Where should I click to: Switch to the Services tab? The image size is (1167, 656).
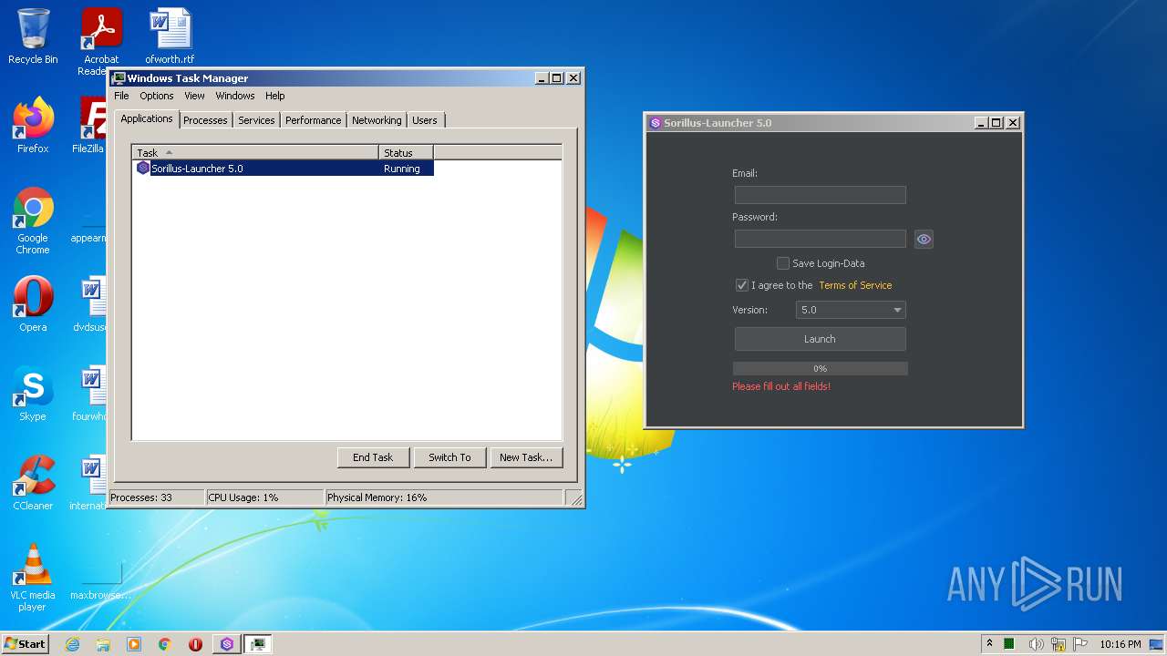coord(256,120)
